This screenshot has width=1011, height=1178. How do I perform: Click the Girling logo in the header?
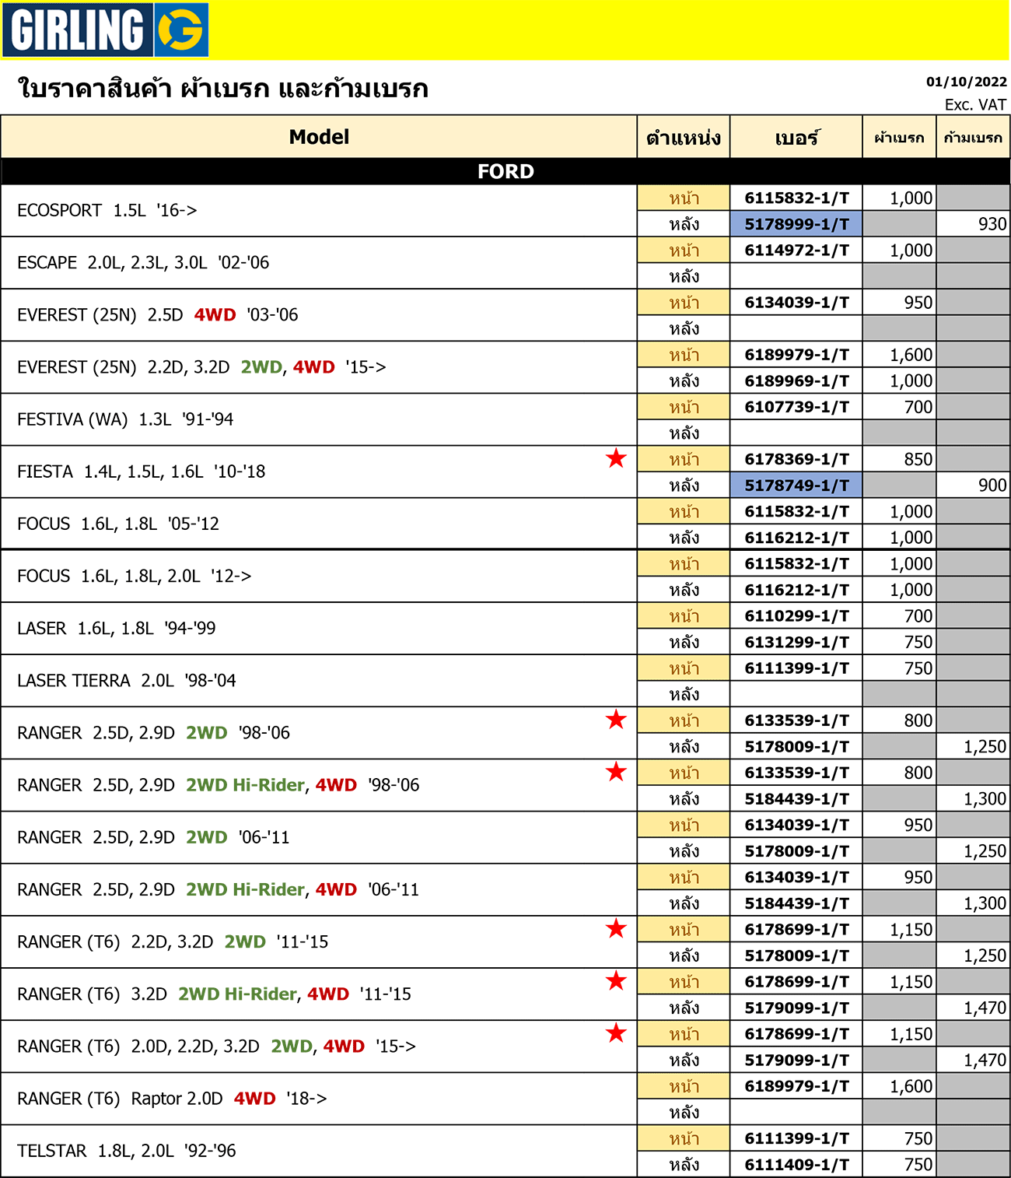[105, 30]
